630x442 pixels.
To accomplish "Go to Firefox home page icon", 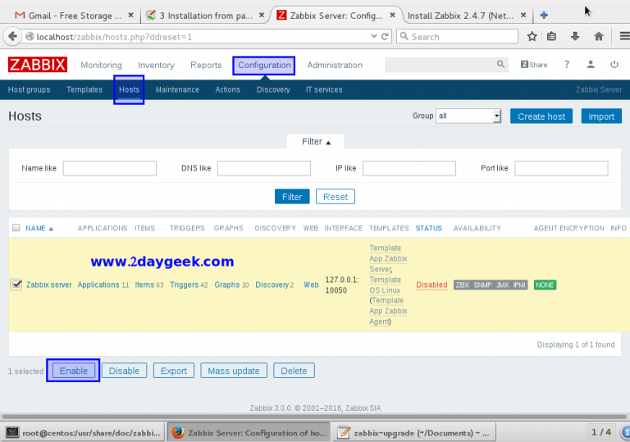I will click(599, 36).
